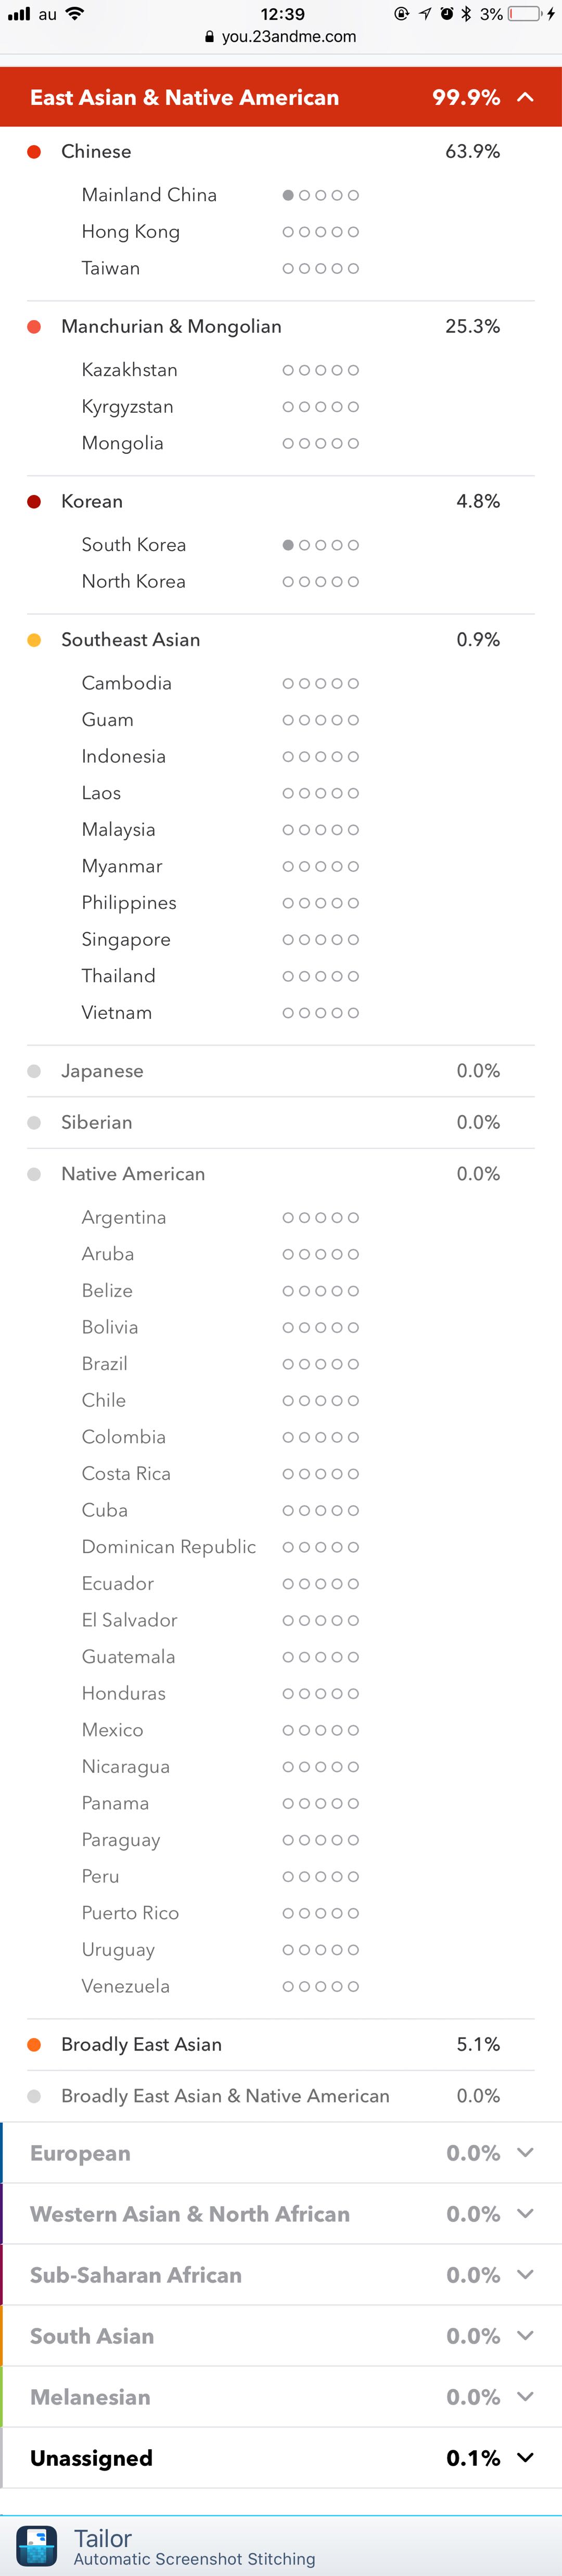Tap the Wi-Fi signal icon

click(x=75, y=14)
